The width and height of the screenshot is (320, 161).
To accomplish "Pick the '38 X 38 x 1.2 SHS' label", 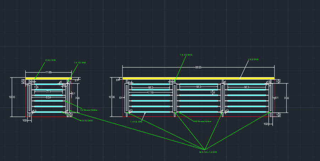I will 208,152.
